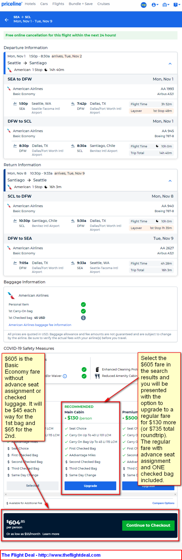This screenshot has height=560, width=182.
Task: Click the 1st Carry-On bag green check
Action: (x=83, y=311)
